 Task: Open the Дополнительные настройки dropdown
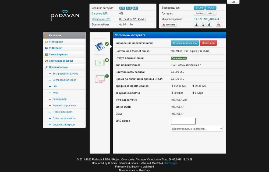tap(197, 129)
